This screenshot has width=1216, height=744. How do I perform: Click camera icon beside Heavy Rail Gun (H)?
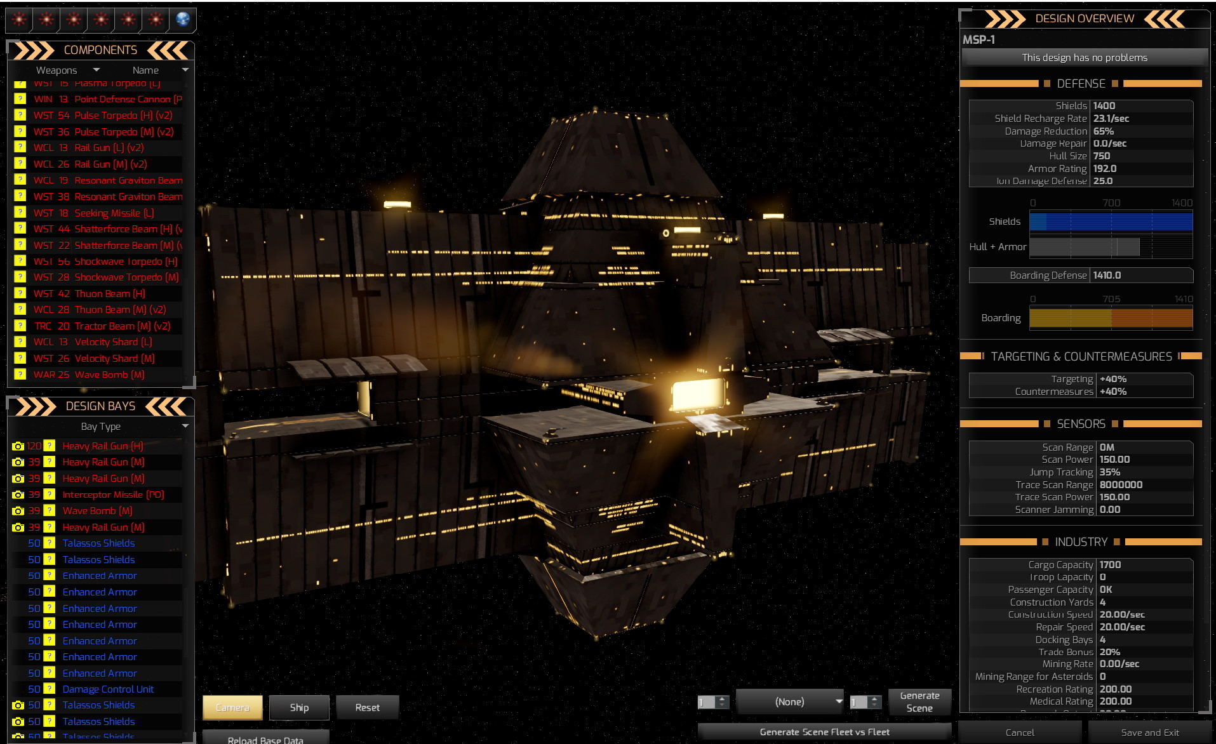tap(18, 446)
